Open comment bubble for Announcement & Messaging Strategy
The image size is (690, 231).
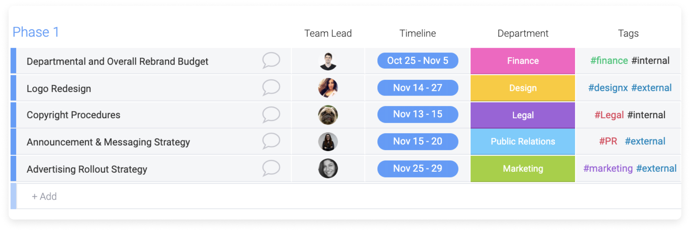pyautogui.click(x=271, y=141)
